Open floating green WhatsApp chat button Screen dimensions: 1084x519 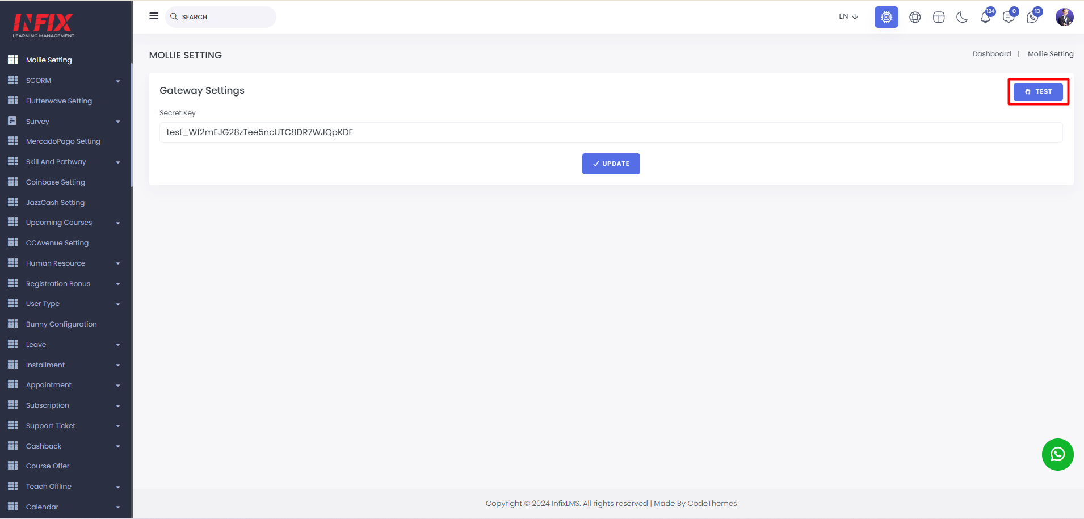(1058, 454)
